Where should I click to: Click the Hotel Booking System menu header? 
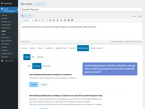pyautogui.click(x=9, y=10)
